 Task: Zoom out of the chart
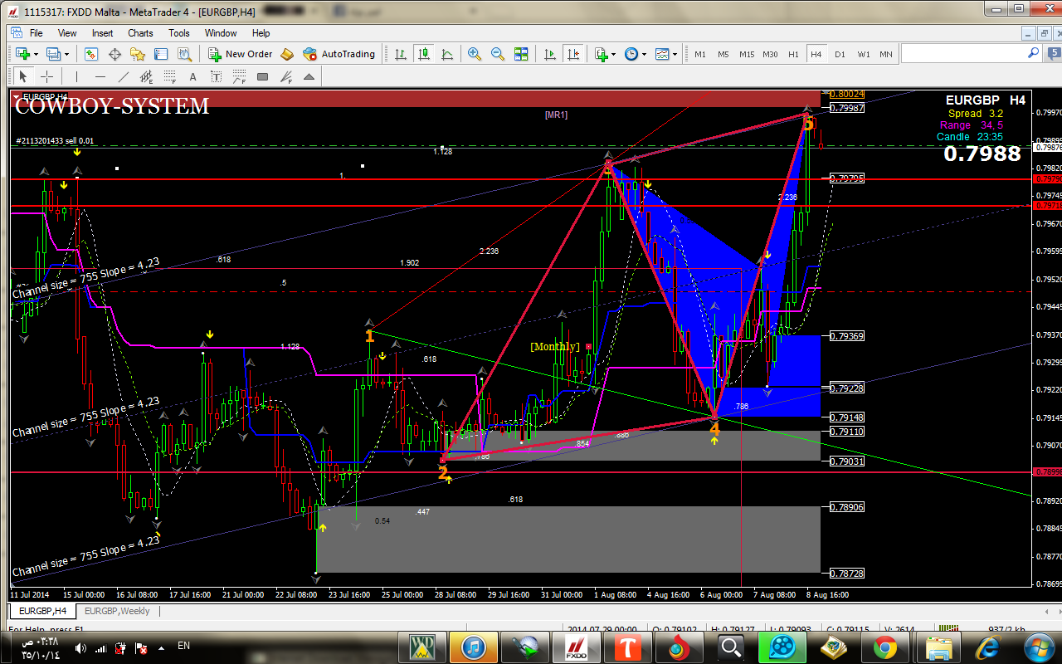click(498, 54)
